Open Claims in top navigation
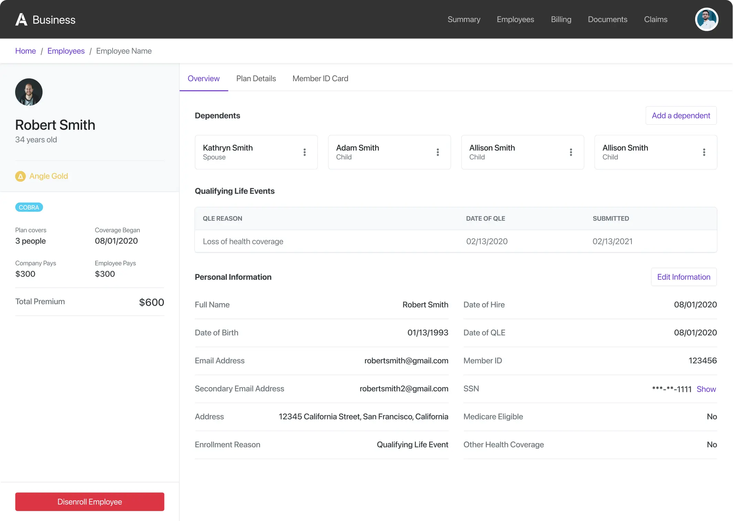Screen dimensions: 733x521 pyautogui.click(x=656, y=20)
